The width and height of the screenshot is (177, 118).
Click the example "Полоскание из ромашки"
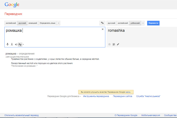click(x=24, y=66)
